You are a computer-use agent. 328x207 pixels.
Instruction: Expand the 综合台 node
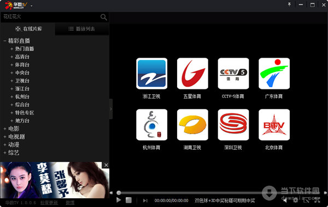pos(11,105)
